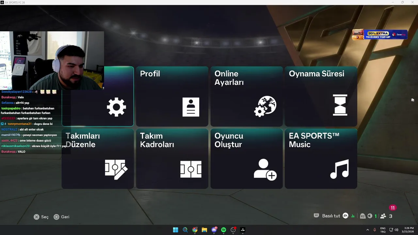Click tonnymontana31's "dogru dene bi" message
The height and width of the screenshot is (235, 418).
point(27,124)
